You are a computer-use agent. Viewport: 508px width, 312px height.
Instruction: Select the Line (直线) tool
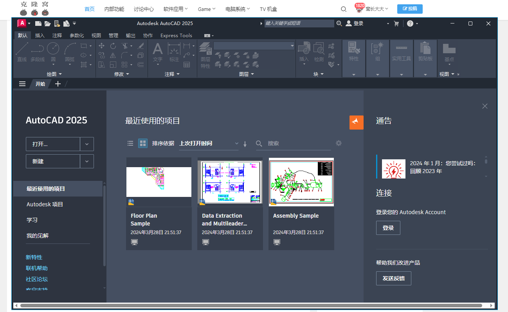[x=22, y=52]
